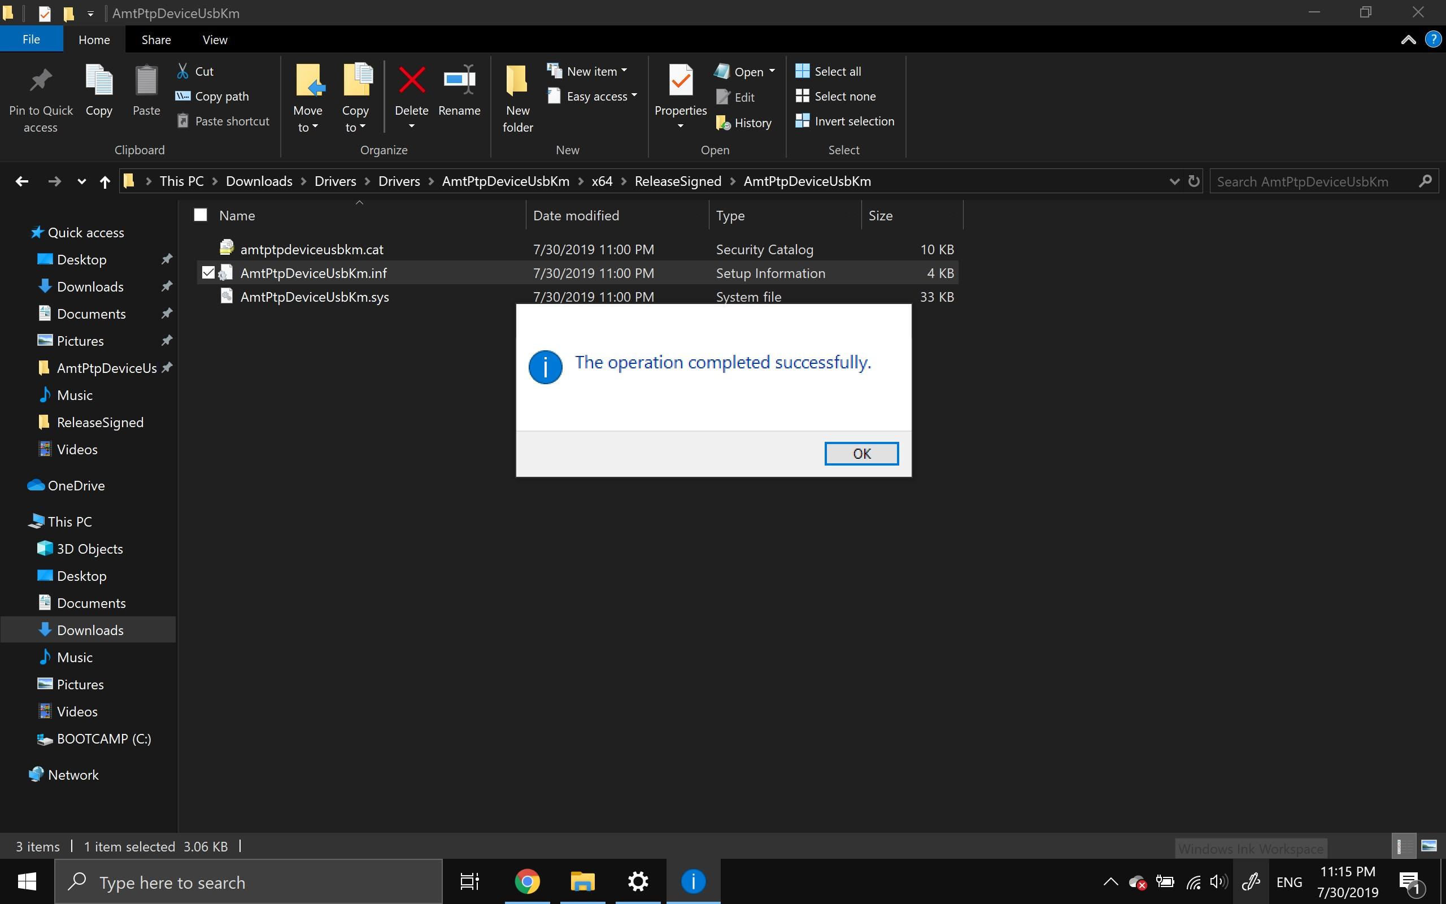Open the File menu
The image size is (1446, 904).
click(x=31, y=39)
